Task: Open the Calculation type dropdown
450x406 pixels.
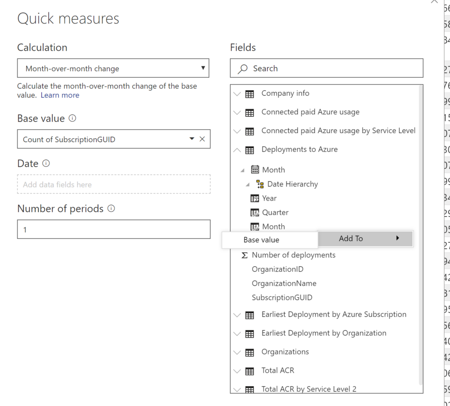Action: (x=113, y=68)
